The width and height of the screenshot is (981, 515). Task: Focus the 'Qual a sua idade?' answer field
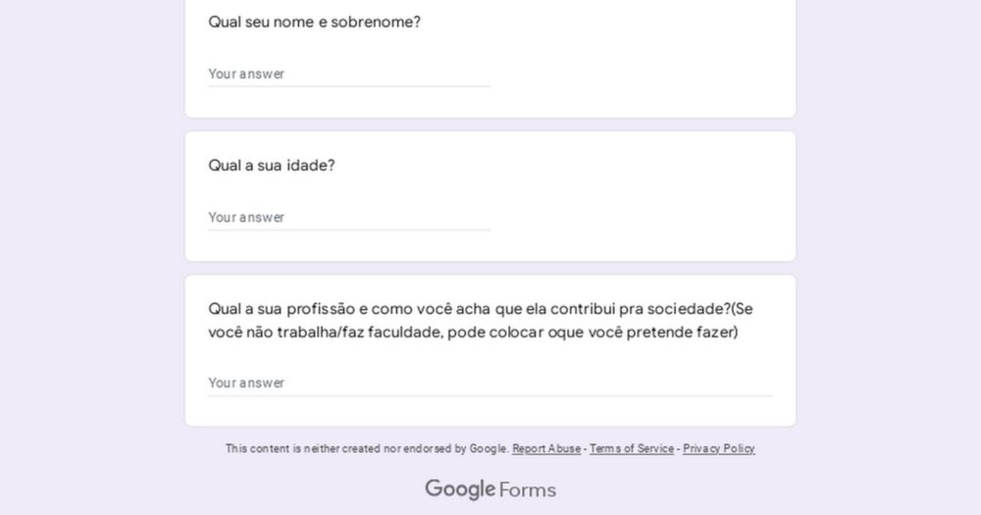coord(349,217)
